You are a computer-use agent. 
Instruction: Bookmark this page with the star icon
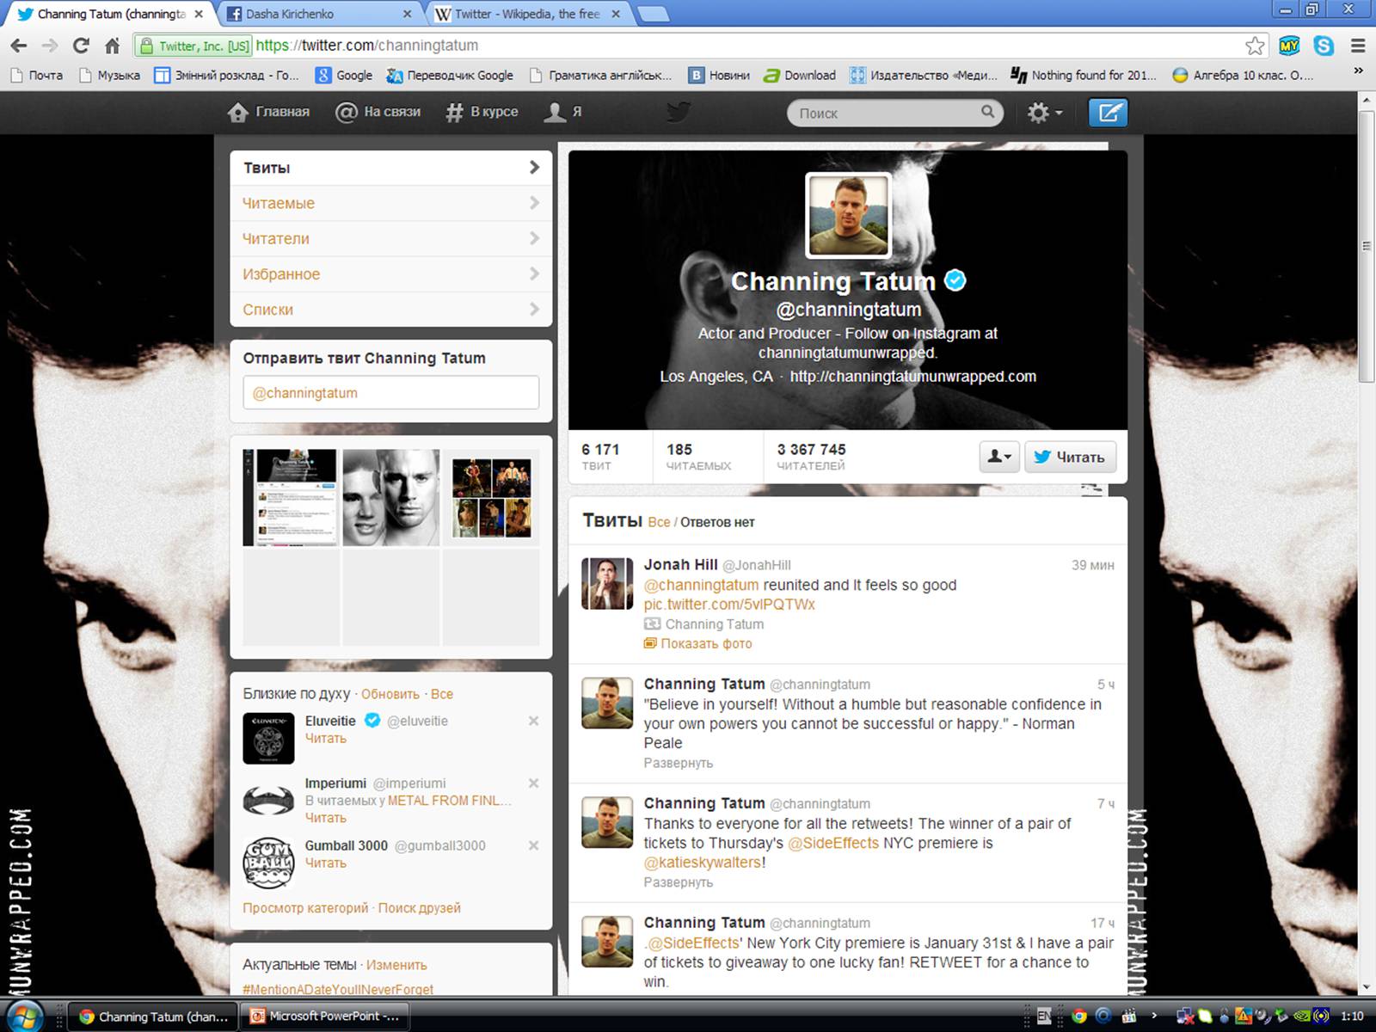click(1255, 46)
